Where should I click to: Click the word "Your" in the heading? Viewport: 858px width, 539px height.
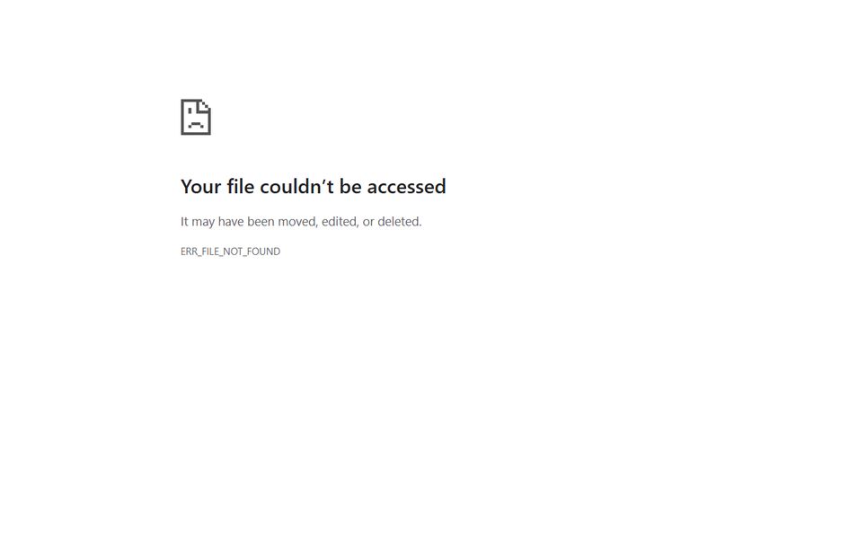(x=201, y=187)
